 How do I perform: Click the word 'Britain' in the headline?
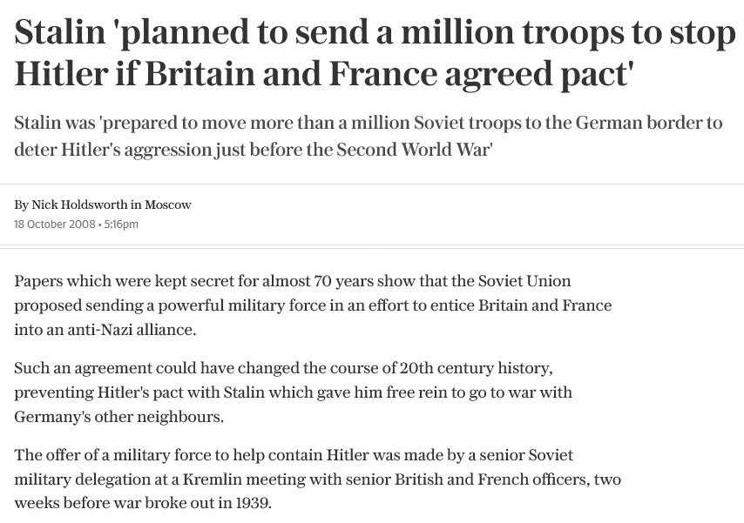tap(200, 73)
